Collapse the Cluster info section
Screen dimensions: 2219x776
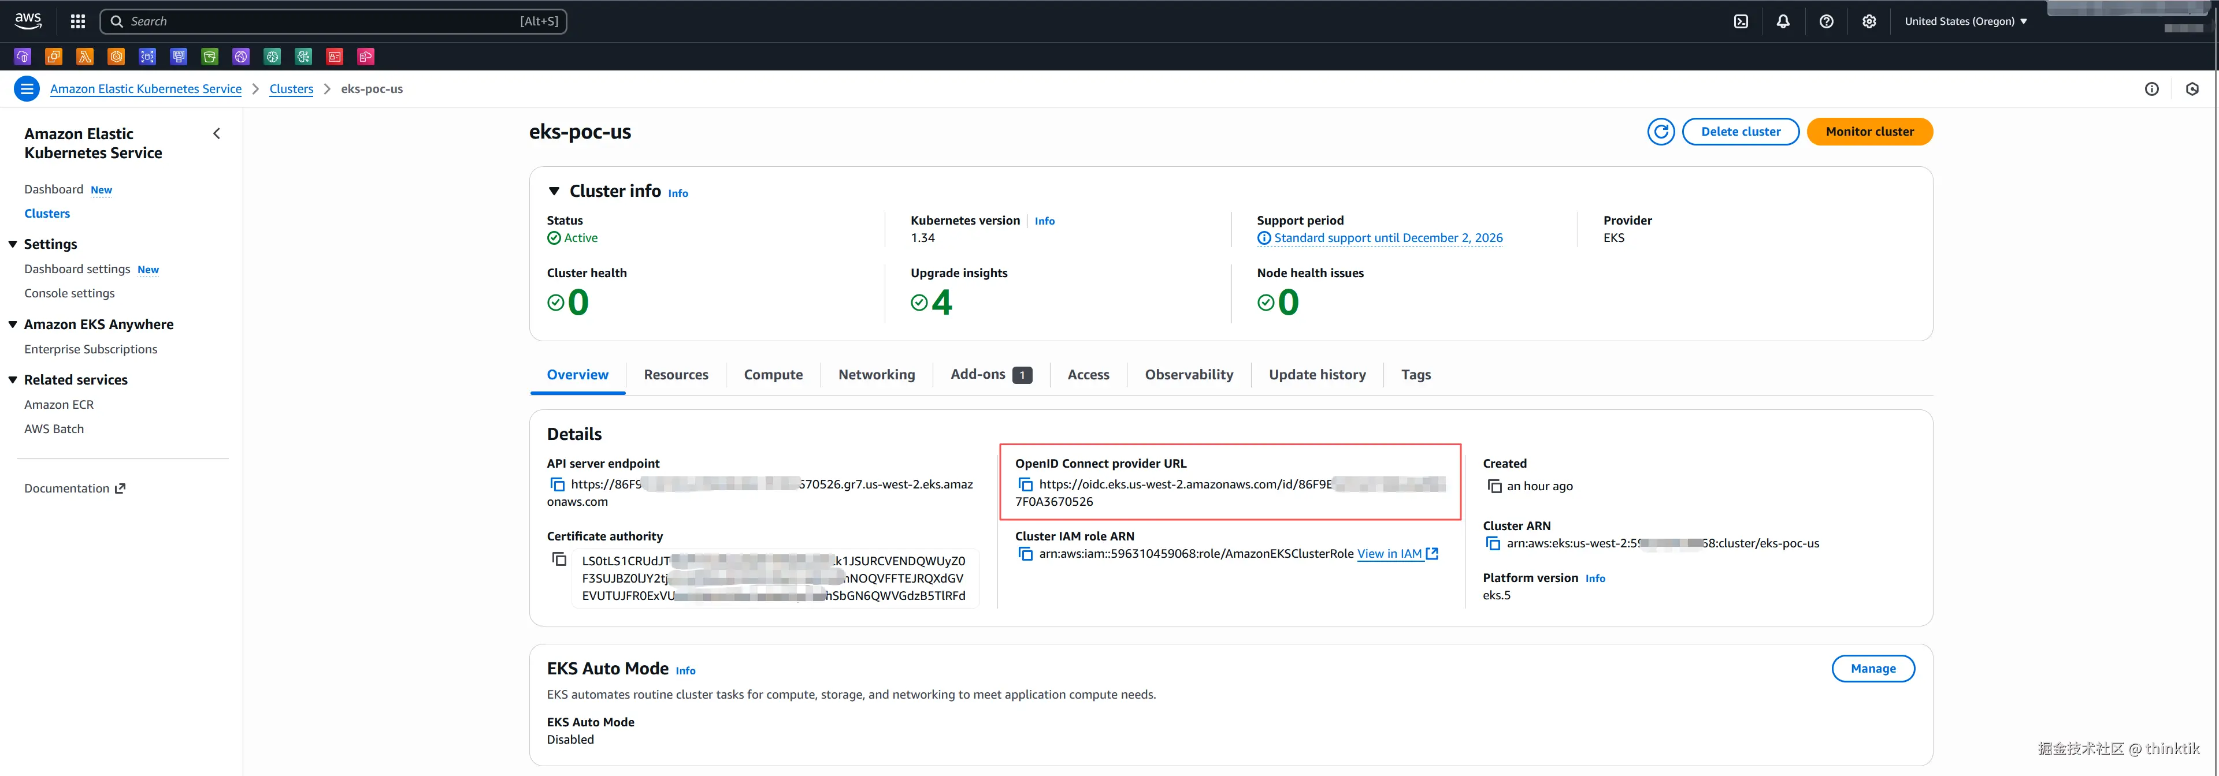554,191
